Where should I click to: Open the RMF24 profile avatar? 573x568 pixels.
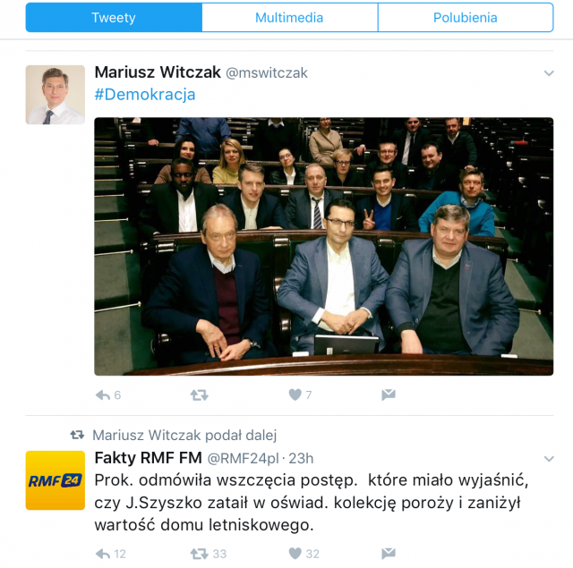(x=56, y=480)
